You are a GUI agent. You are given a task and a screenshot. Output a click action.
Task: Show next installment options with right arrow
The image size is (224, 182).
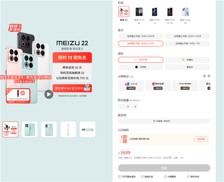(x=209, y=76)
